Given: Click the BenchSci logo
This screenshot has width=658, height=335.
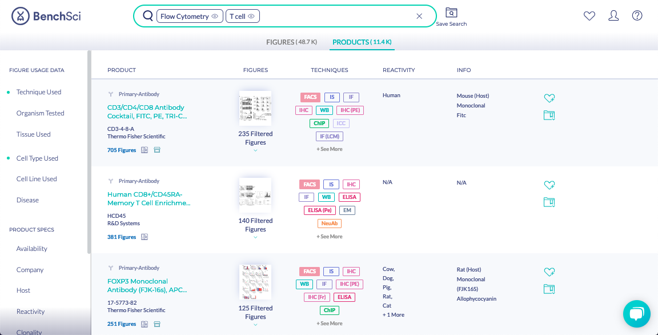Looking at the screenshot, I should coord(46,17).
